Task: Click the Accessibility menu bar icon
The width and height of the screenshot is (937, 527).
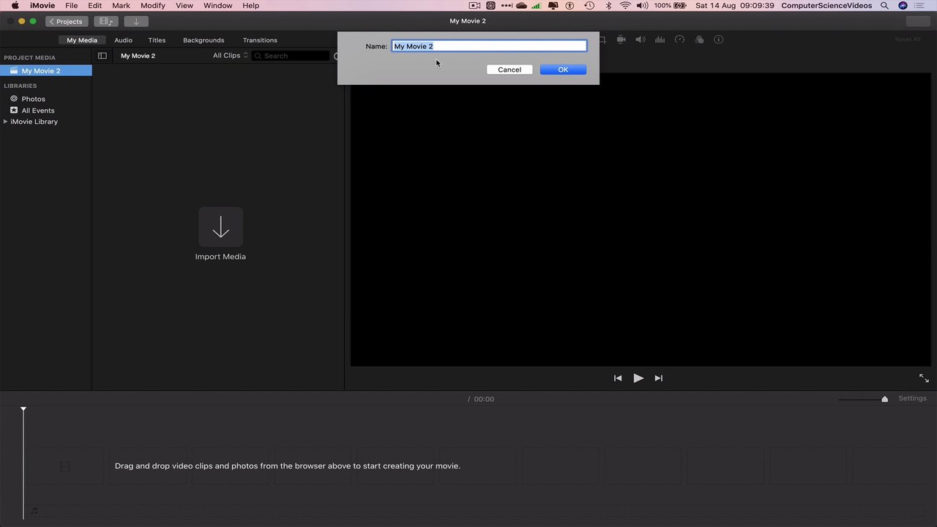Action: click(x=570, y=6)
